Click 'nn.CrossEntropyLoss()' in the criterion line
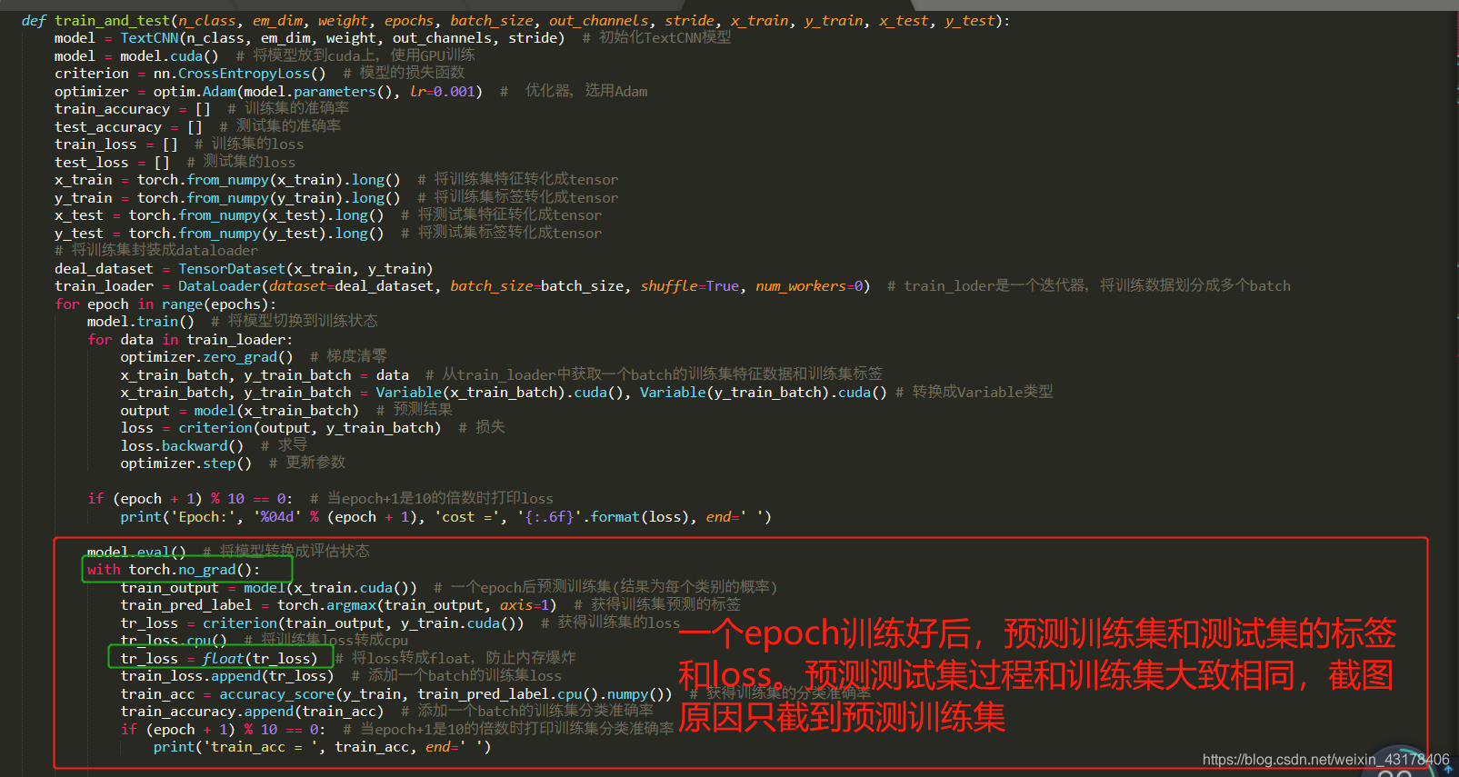1459x777 pixels. click(x=239, y=74)
